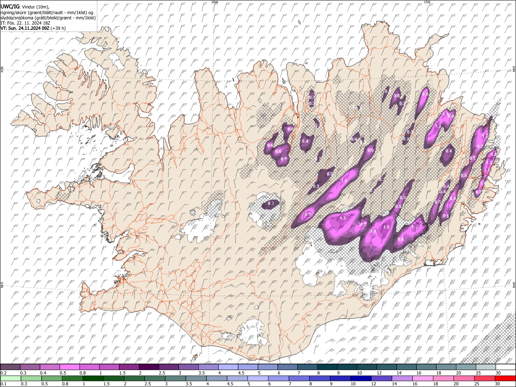516x387 pixels.
Task: Click the white swatch above 30 in the top legend
Action: 505,367
